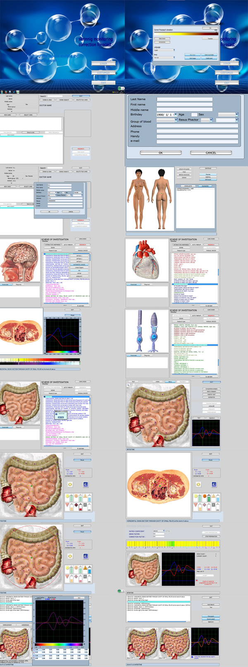Click yellow-green spectrum bar in preparation screen

172,544
